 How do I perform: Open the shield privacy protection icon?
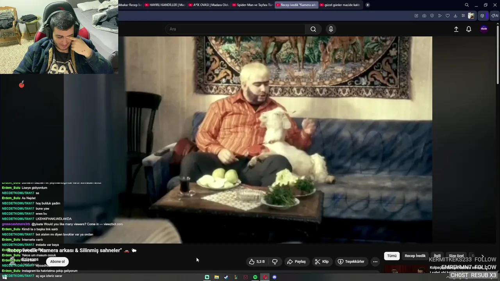pos(432,16)
